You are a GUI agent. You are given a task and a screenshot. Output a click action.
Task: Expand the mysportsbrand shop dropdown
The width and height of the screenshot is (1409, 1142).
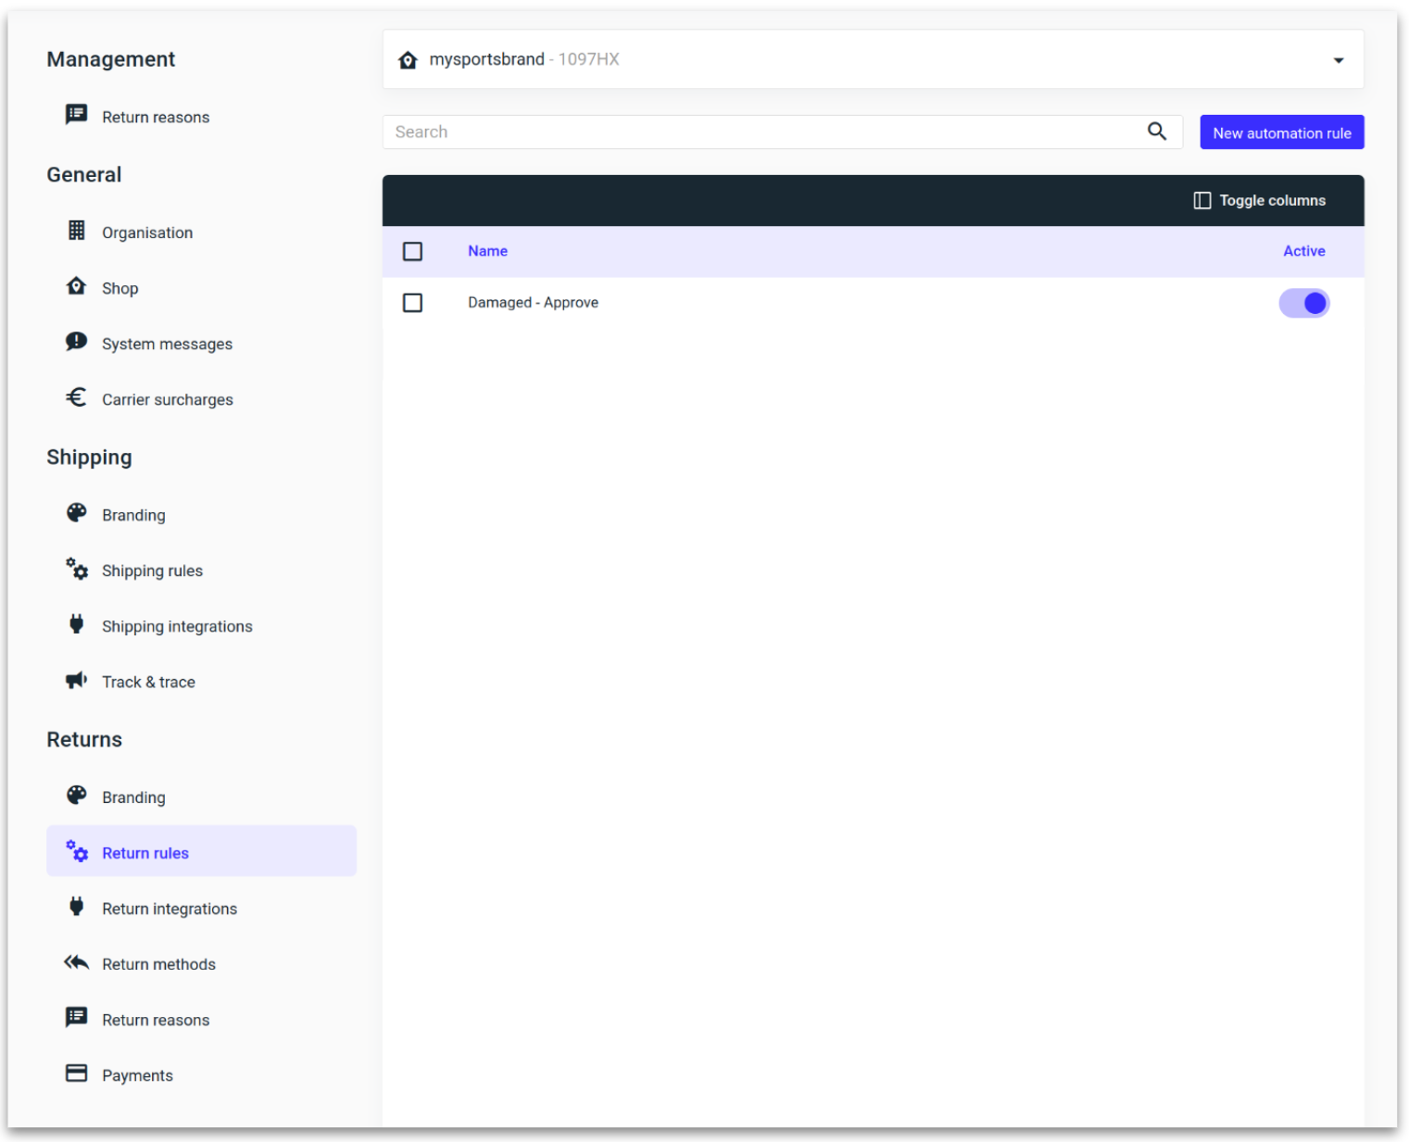(1339, 59)
